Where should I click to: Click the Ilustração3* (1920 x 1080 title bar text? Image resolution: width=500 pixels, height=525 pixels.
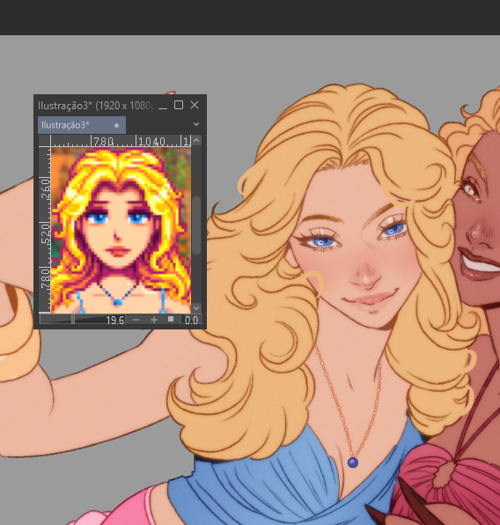click(x=95, y=106)
